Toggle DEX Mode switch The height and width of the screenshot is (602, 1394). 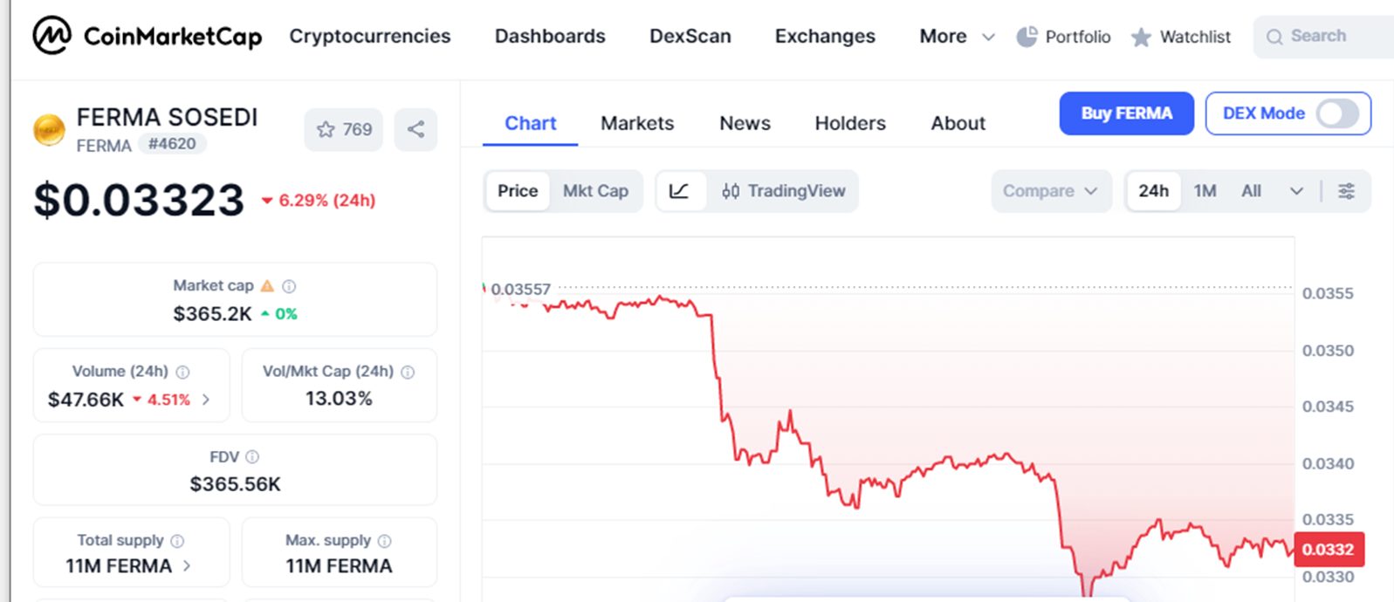point(1337,113)
